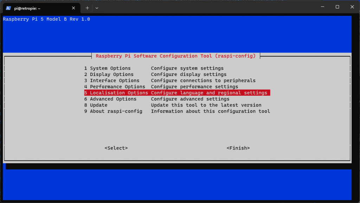Viewport: 360px width, 203px height.
Task: Close the pi@retropie terminal tab
Action: [x=74, y=8]
